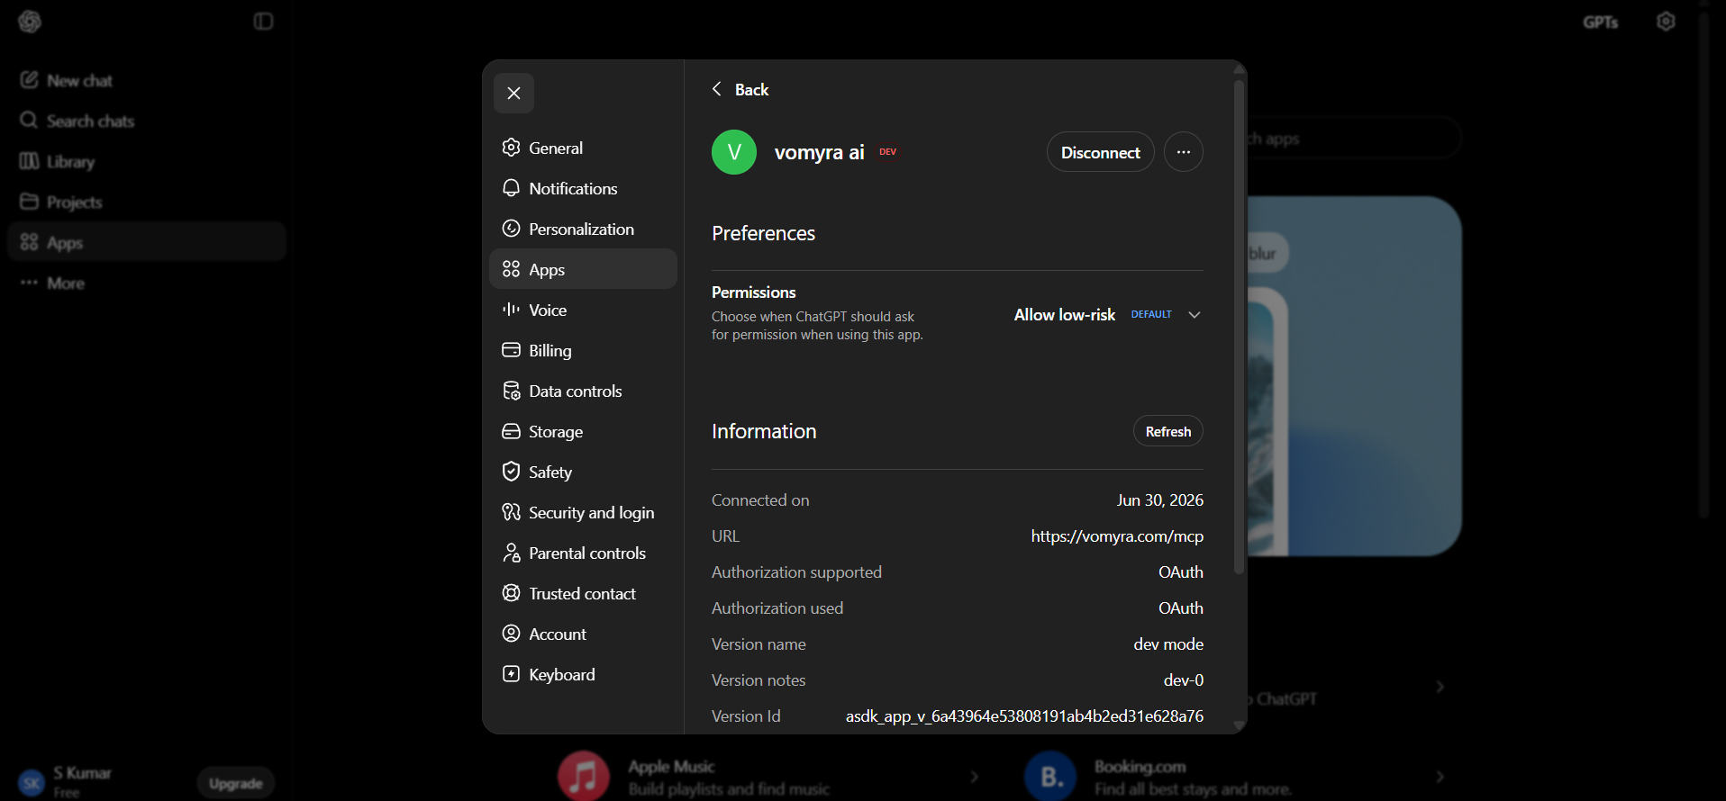Go to the Storage settings tab
Screen dimensions: 1726x801
tap(583, 431)
